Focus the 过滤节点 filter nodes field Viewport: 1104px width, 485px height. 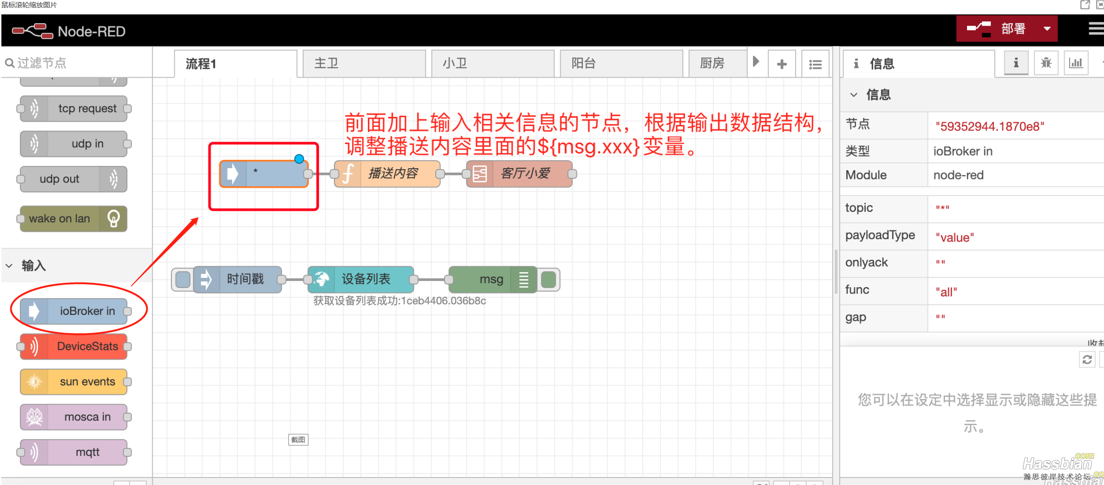tap(77, 63)
